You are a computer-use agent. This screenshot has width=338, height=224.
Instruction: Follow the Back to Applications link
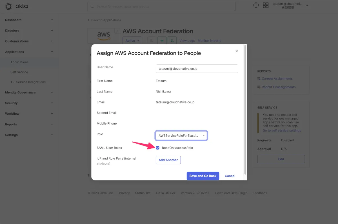click(x=104, y=20)
